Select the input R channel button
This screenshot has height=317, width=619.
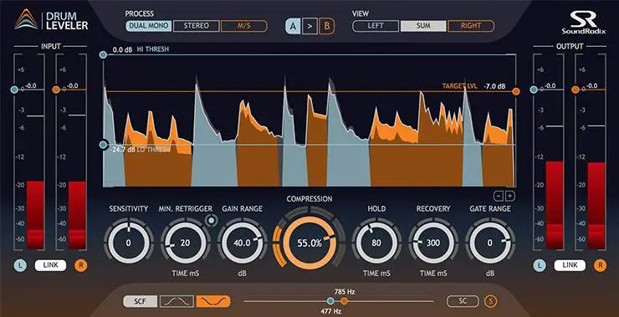click(x=81, y=266)
